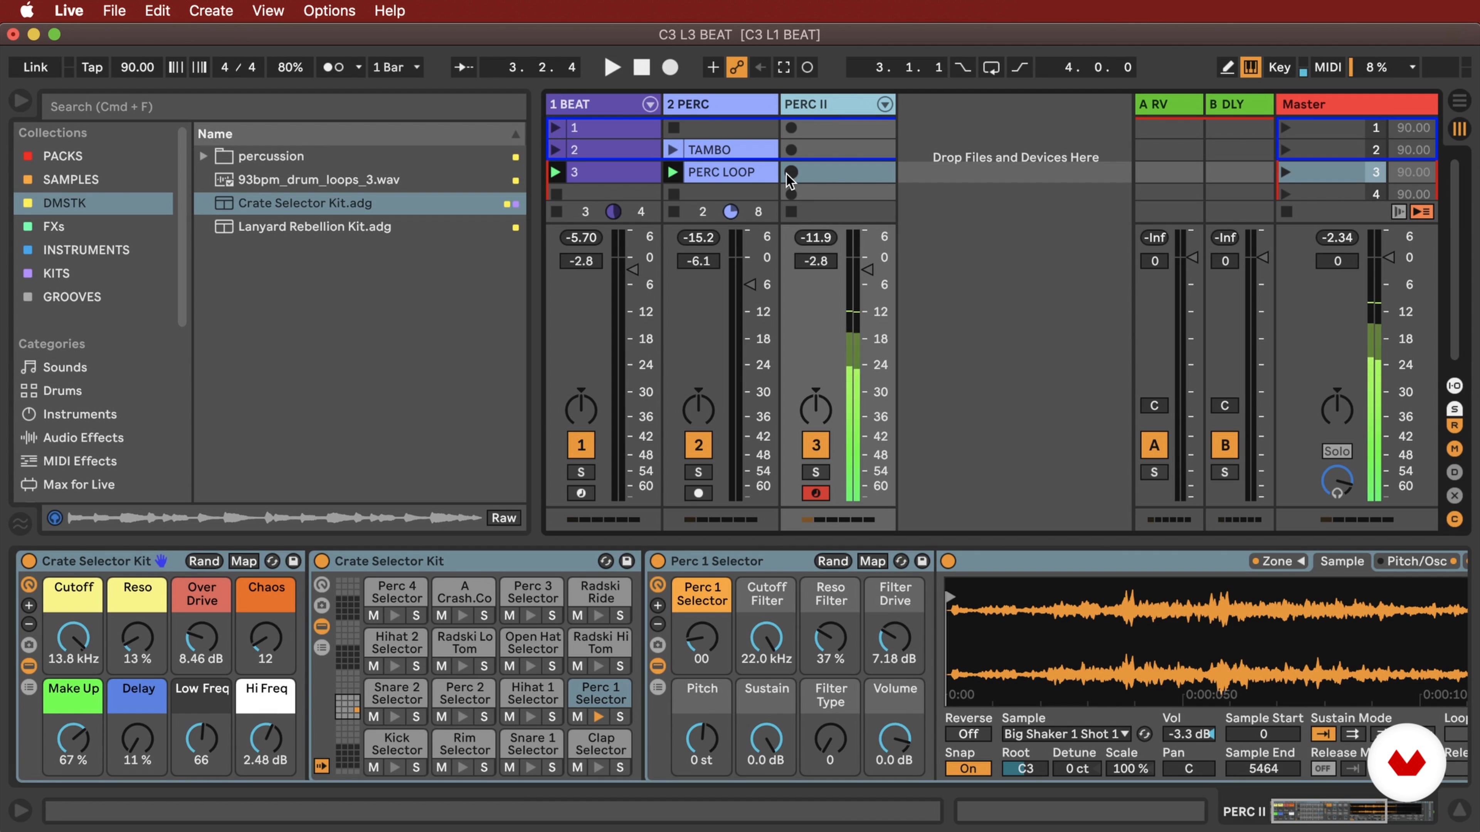
Task: Switch to the Sample tab
Action: point(1342,561)
